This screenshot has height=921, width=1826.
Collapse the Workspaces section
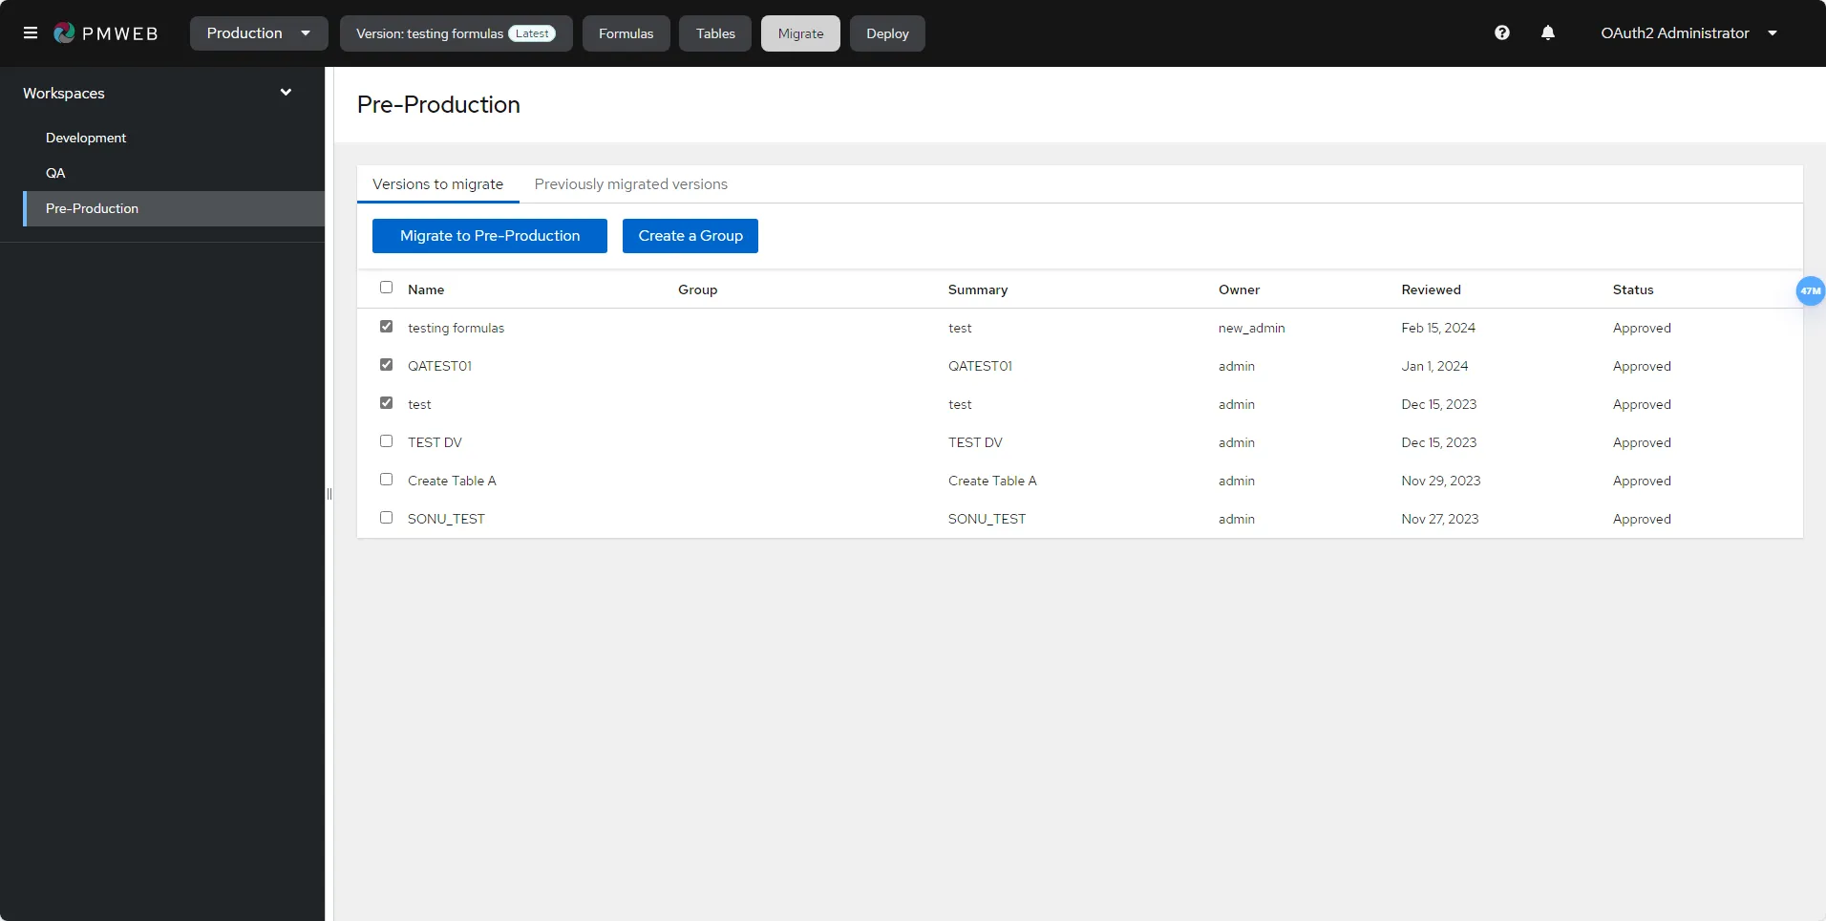coord(286,92)
